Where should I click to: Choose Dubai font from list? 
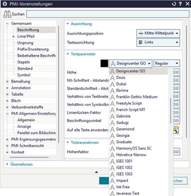pyautogui.click(x=139, y=84)
